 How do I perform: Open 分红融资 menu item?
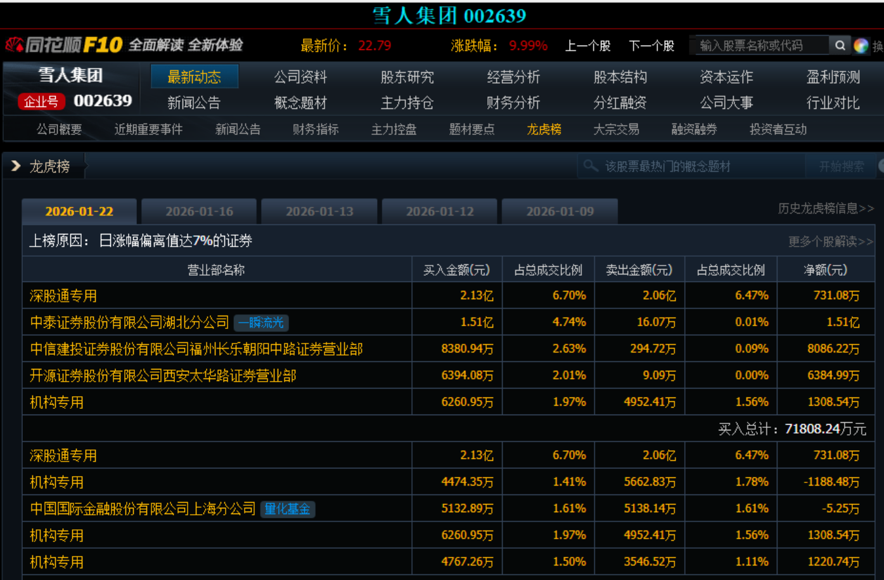(x=620, y=103)
